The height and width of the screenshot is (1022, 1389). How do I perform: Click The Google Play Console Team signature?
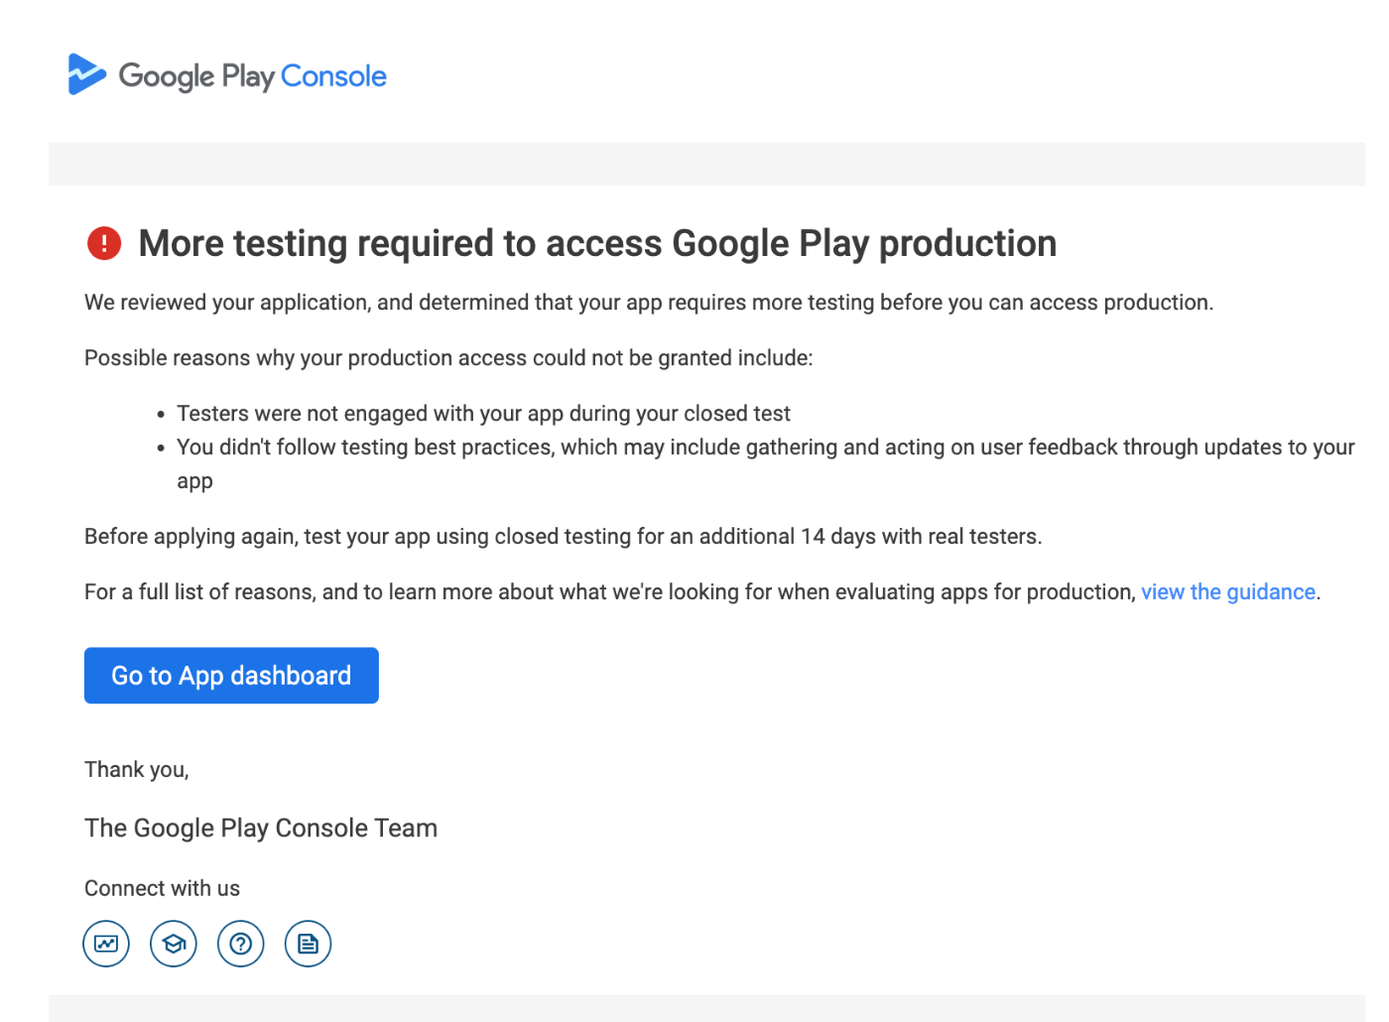coord(261,829)
